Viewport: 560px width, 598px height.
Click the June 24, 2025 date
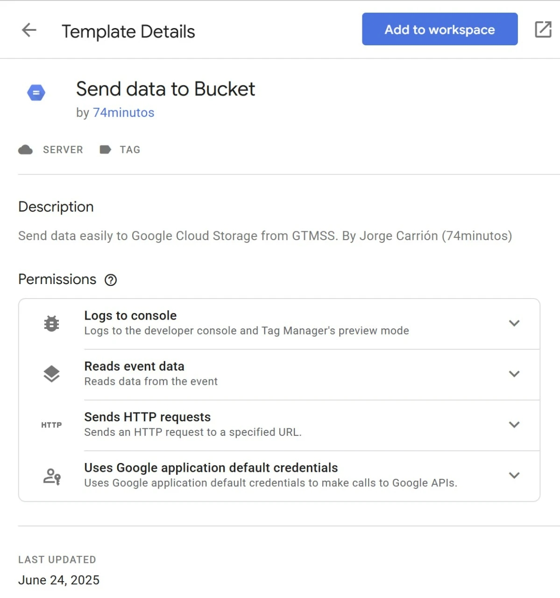coord(59,580)
